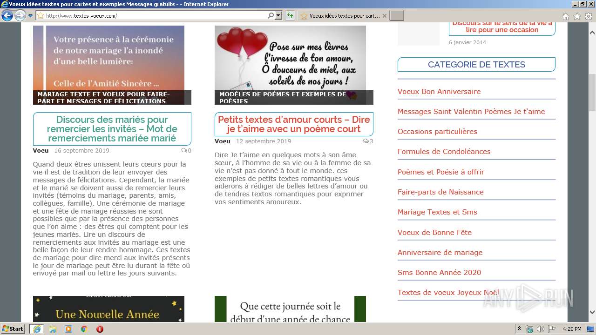Expand the address bar autocomplete dropdown

click(x=278, y=15)
